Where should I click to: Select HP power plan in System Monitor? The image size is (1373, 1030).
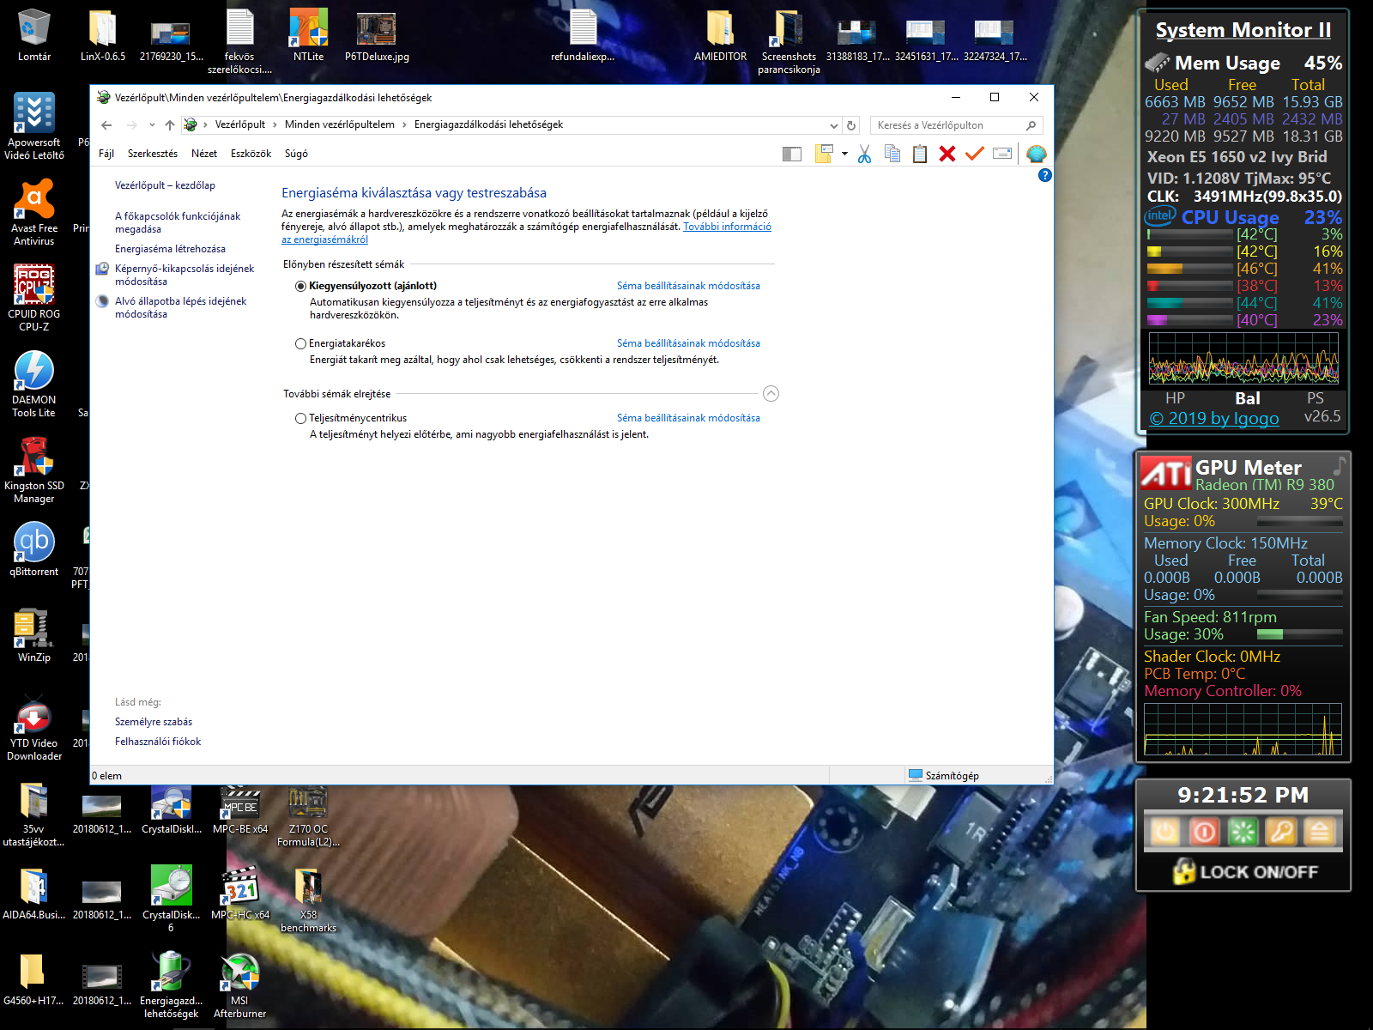pos(1175,398)
